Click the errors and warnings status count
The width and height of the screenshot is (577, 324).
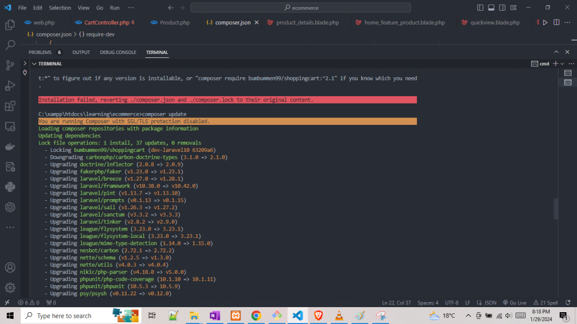click(x=29, y=303)
